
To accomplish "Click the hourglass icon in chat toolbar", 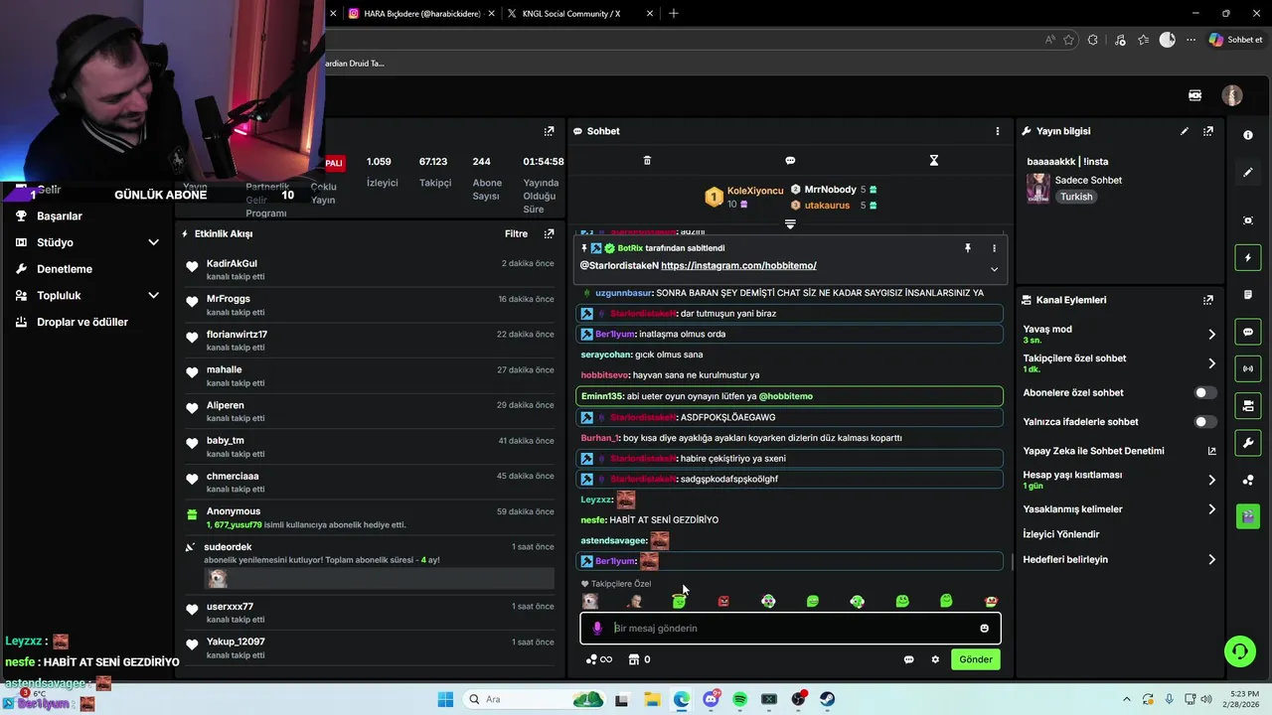I will tap(934, 160).
